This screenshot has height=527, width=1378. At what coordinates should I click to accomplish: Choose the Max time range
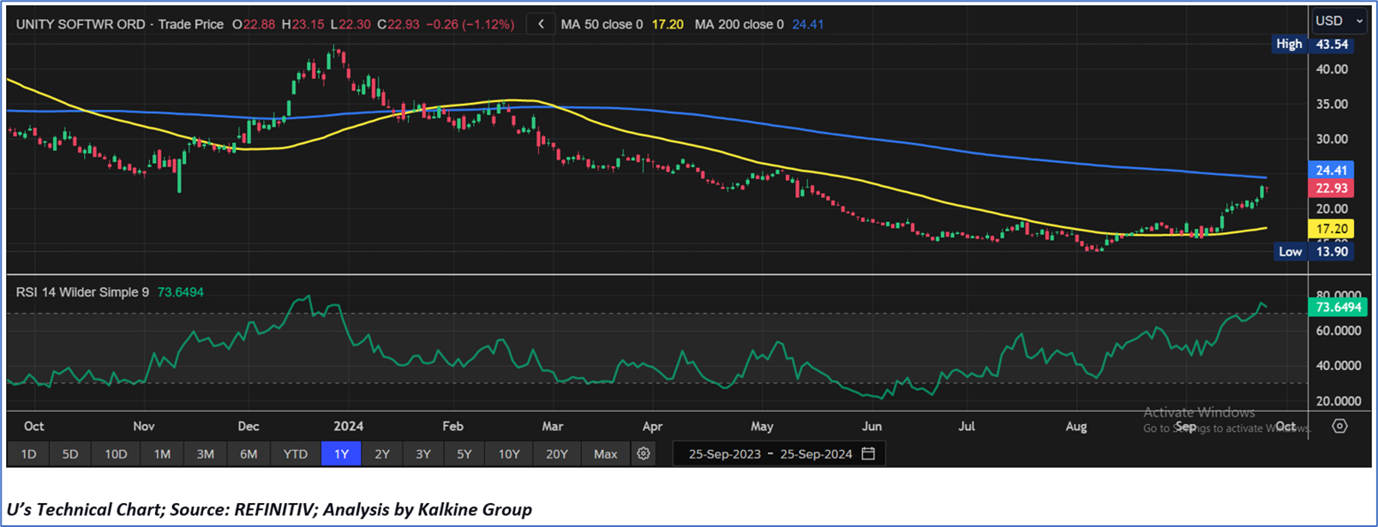[x=605, y=453]
